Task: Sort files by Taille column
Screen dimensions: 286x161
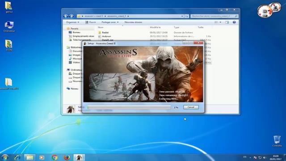Action: (x=201, y=27)
